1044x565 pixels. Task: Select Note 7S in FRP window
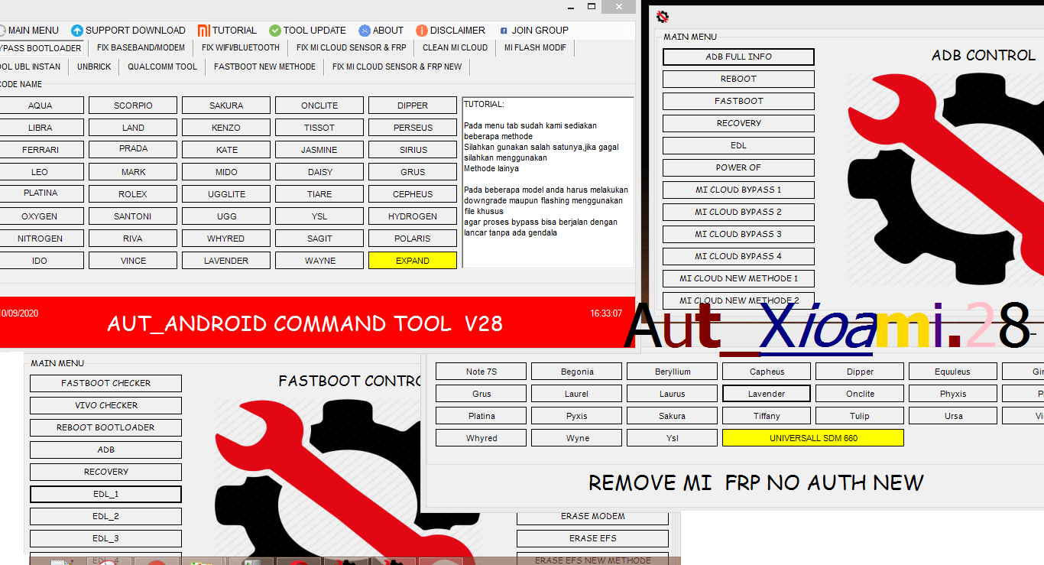(481, 372)
